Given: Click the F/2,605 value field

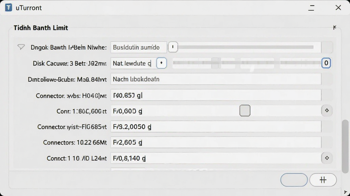Looking at the screenshot, I should pyautogui.click(x=216, y=143).
